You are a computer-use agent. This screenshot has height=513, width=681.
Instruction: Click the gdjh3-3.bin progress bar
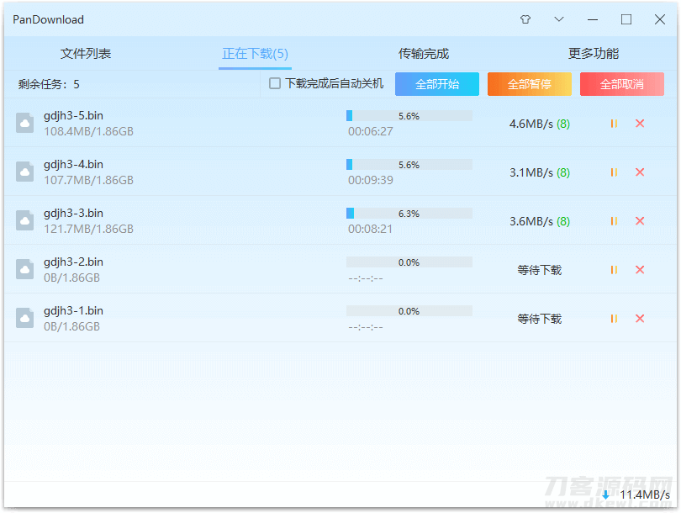(x=409, y=213)
